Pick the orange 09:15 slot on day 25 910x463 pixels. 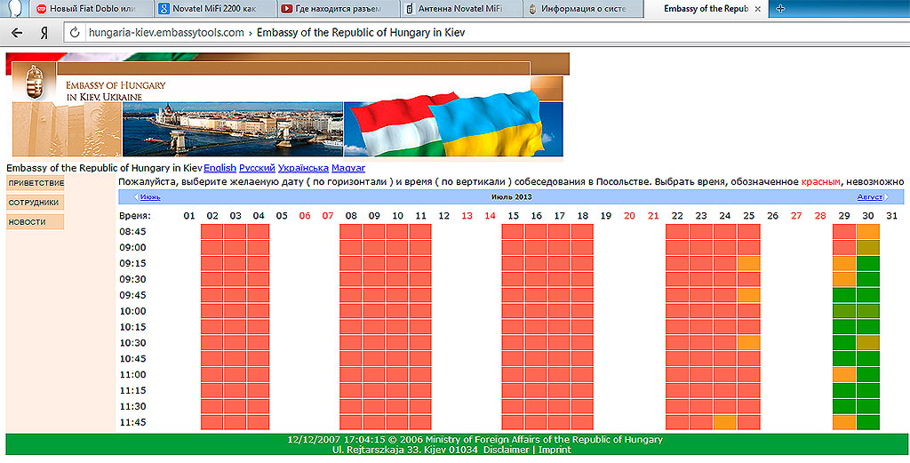pos(748,263)
